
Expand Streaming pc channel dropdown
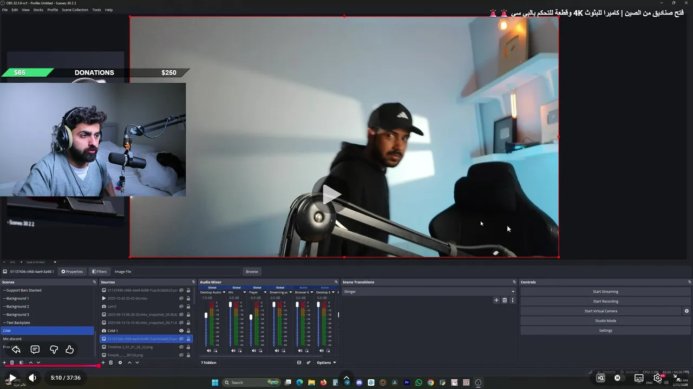point(291,292)
